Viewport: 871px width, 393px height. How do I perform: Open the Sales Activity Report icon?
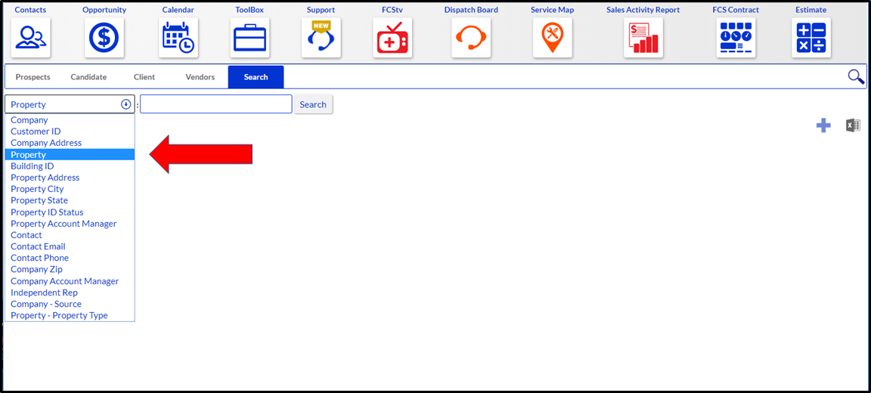point(643,38)
